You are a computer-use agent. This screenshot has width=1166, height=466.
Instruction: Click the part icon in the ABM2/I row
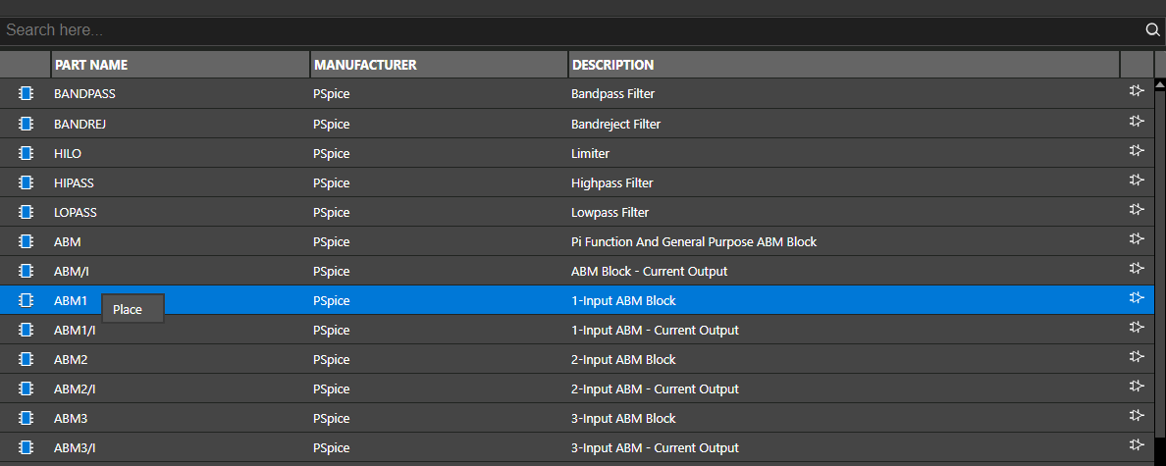(x=26, y=388)
